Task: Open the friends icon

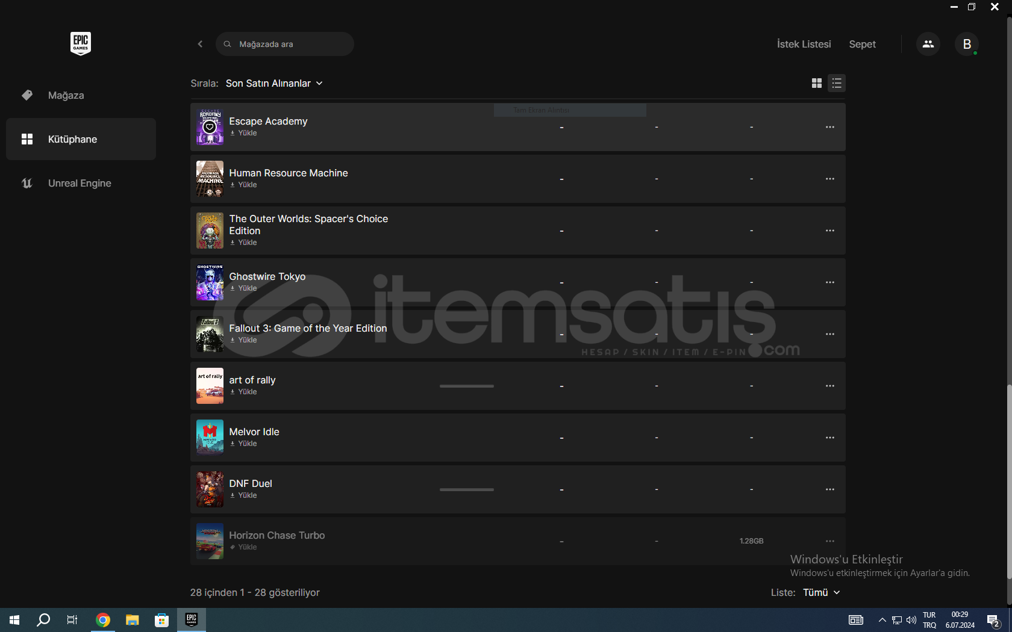Action: tap(928, 44)
